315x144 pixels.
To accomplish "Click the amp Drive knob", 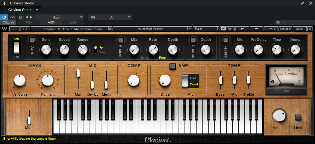I will point(165,80).
